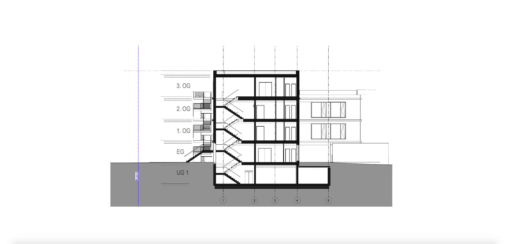The width and height of the screenshot is (510, 244).
Task: Click the 1. OG storey label
Action: [x=183, y=131]
